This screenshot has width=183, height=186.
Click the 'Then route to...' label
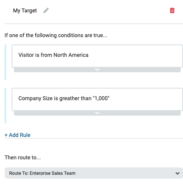pyautogui.click(x=23, y=157)
